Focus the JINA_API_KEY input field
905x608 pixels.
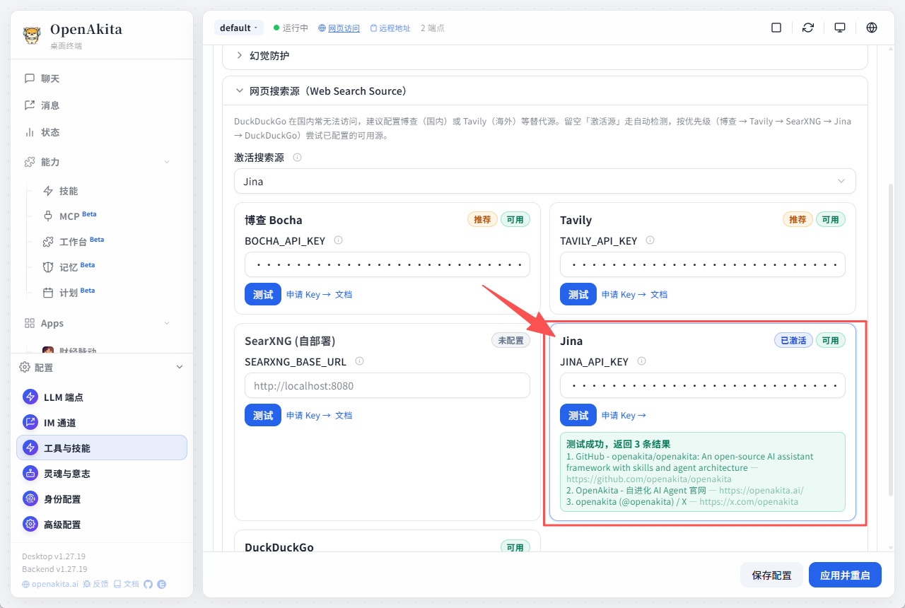[703, 385]
